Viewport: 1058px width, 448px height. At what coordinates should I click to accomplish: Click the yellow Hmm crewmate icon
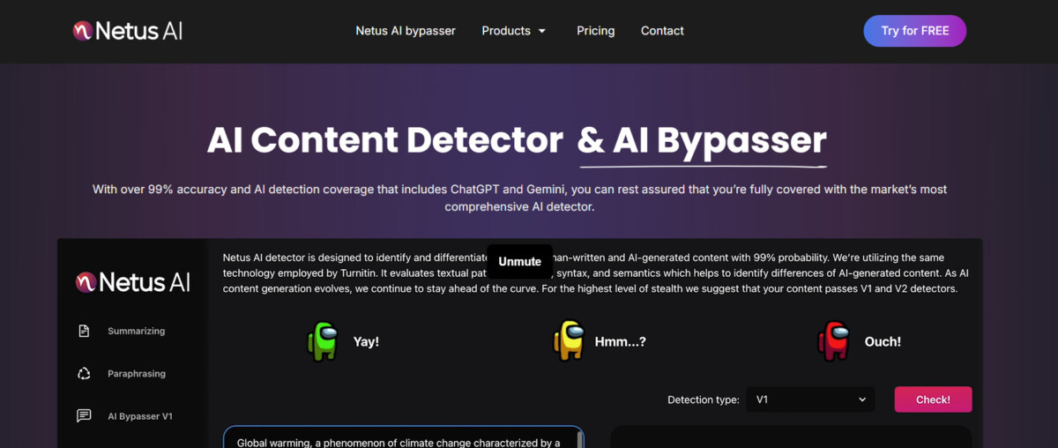(569, 341)
